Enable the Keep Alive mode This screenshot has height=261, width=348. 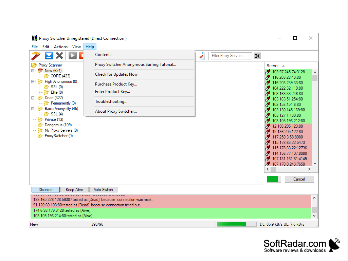(x=74, y=189)
